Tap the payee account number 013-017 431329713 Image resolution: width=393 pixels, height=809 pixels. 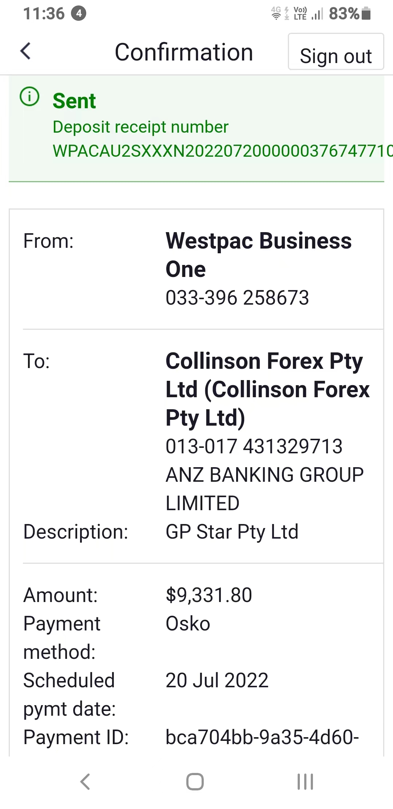click(x=254, y=446)
